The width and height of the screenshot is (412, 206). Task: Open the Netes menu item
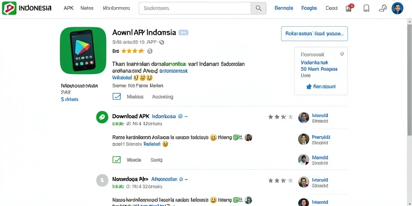click(87, 8)
